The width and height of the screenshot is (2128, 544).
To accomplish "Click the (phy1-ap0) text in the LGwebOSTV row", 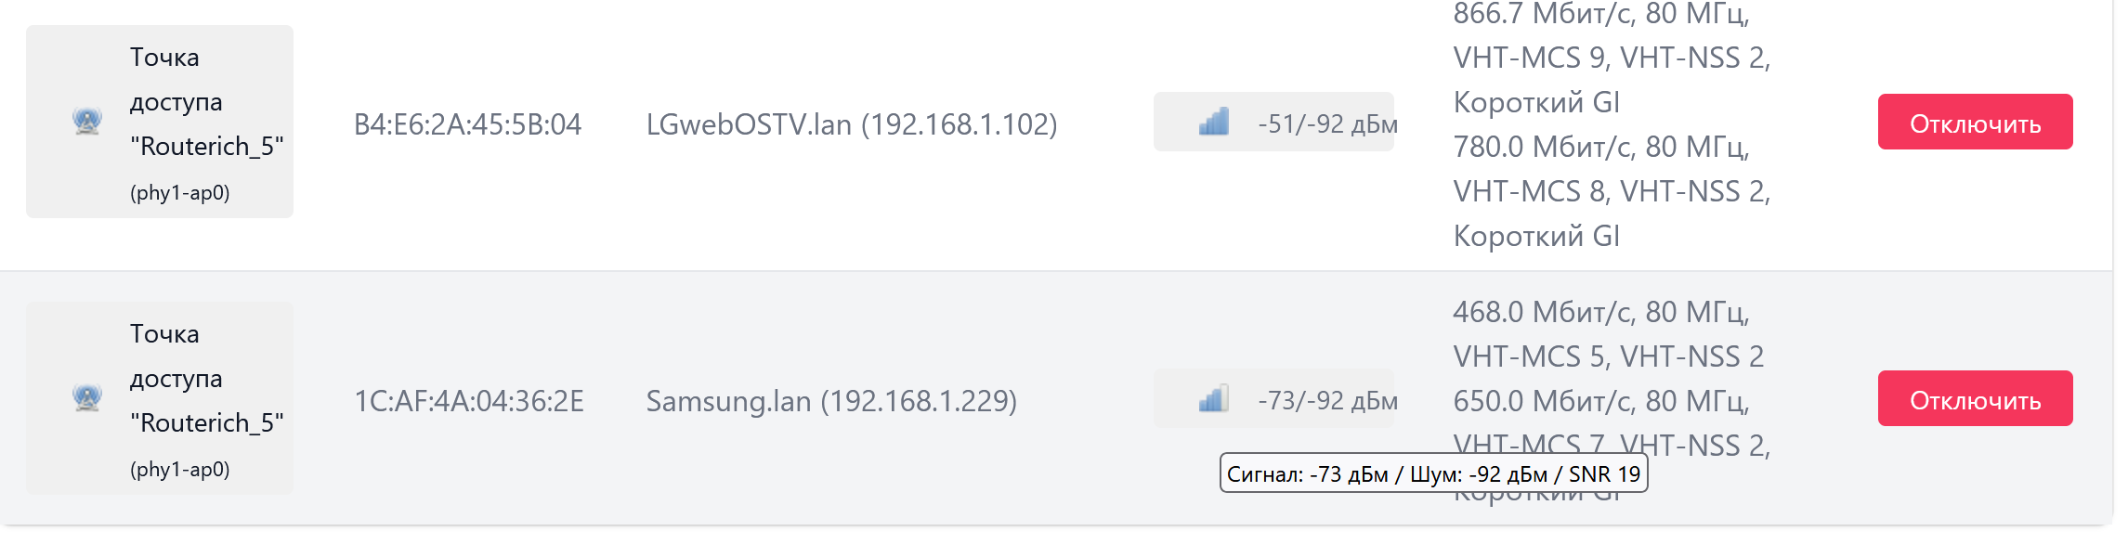I will point(180,193).
